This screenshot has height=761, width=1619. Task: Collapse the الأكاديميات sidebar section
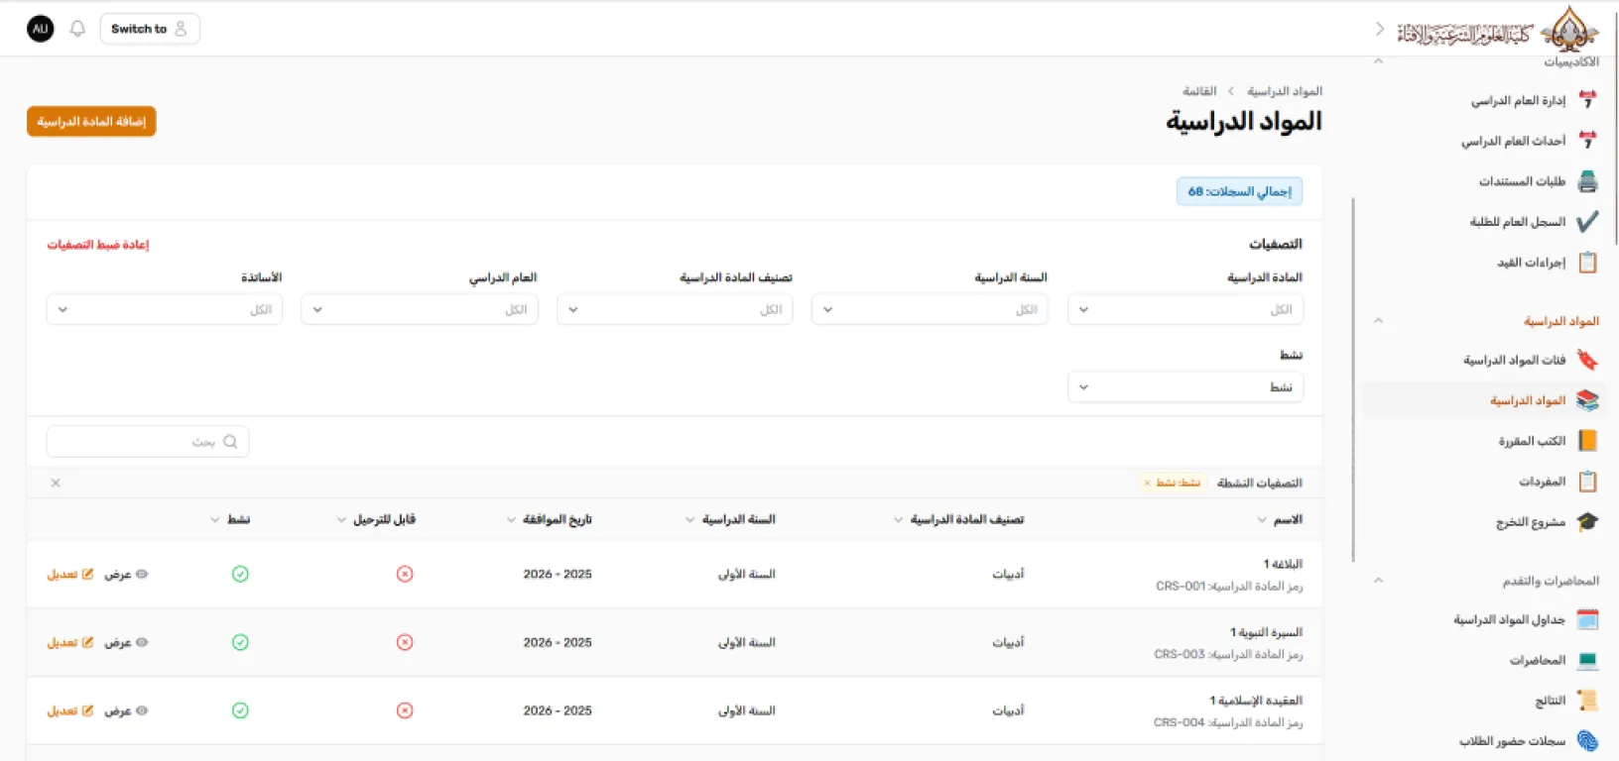click(1378, 61)
